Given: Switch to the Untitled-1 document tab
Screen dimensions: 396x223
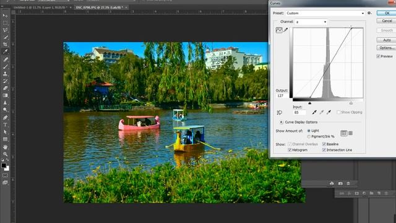Looking at the screenshot, I should (x=40, y=7).
